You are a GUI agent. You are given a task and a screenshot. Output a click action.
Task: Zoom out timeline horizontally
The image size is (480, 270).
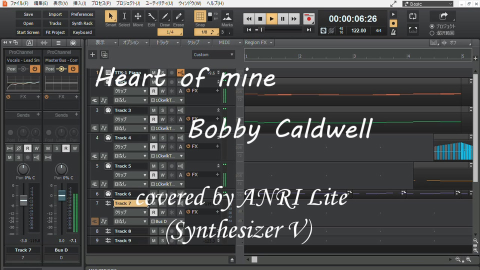(x=458, y=259)
